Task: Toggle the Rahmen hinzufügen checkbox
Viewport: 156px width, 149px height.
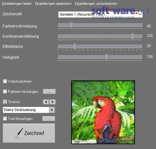Action: point(5,91)
